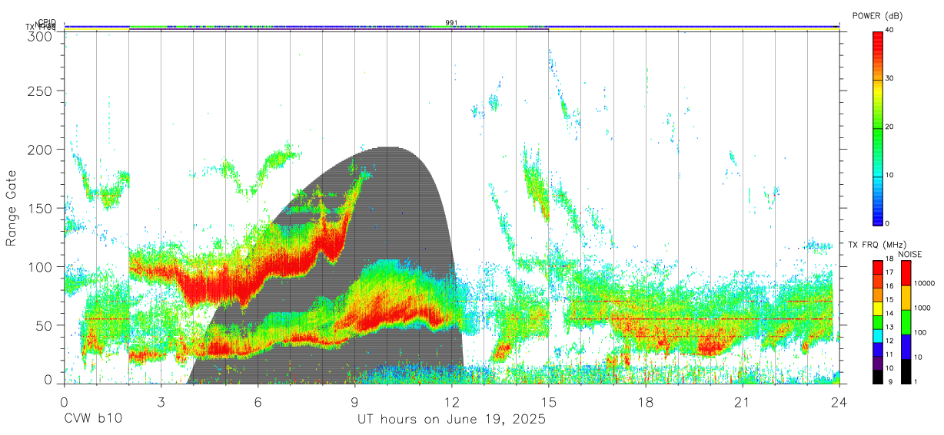Viewport: 944px width, 435px height.
Task: Click the 21 hour tick on time axis
Action: [x=742, y=402]
